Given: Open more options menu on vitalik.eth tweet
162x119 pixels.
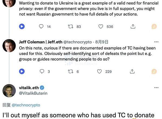Looking at the screenshot, I should tap(156, 87).
